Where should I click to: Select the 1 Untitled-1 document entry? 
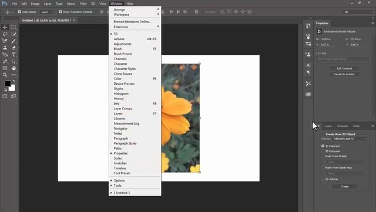coord(135,193)
